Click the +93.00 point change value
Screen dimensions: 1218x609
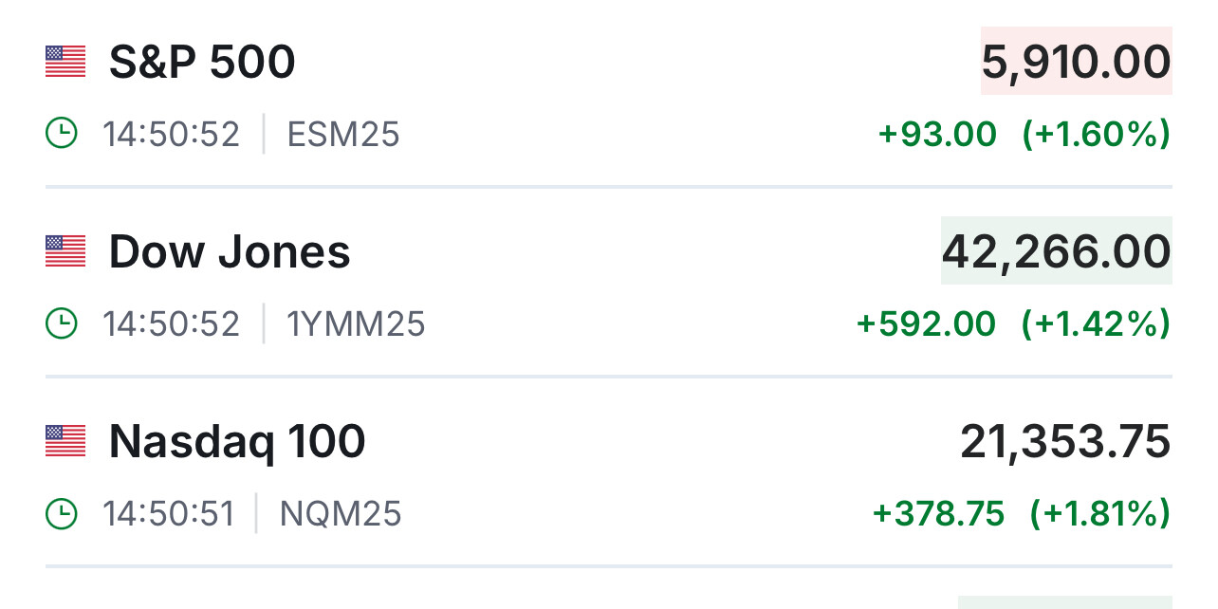[x=937, y=134]
